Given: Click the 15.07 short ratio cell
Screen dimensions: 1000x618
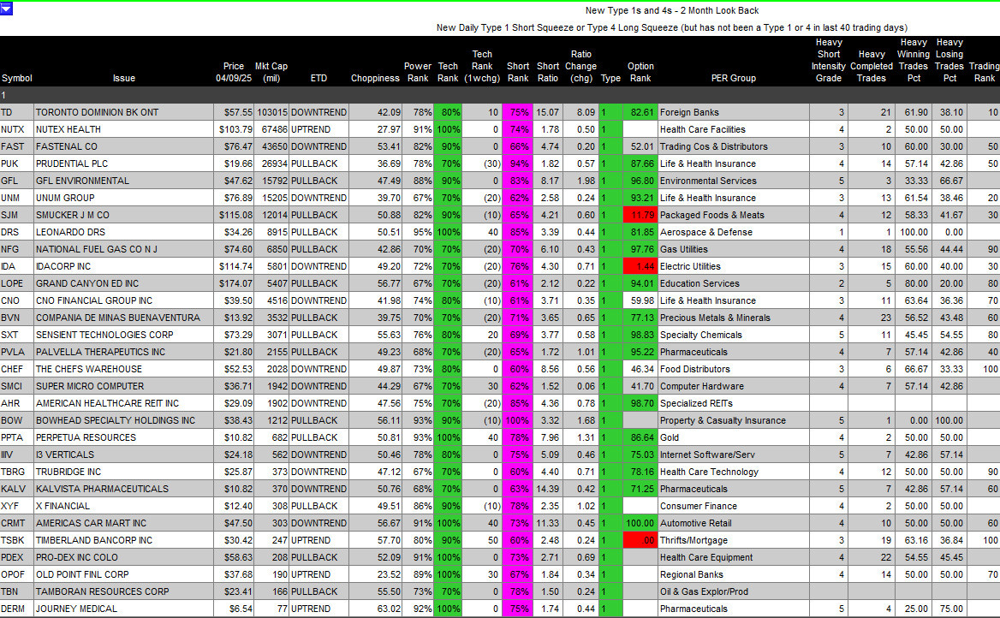Looking at the screenshot, I should tap(548, 112).
